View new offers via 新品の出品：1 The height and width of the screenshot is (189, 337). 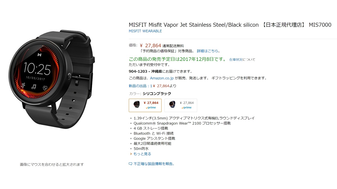click(x=140, y=86)
